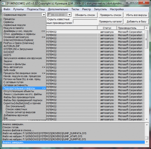Viewport: 151px width, 149px height.
Task: Click the empty search field beside Проверить каталог
Action: pos(85,21)
